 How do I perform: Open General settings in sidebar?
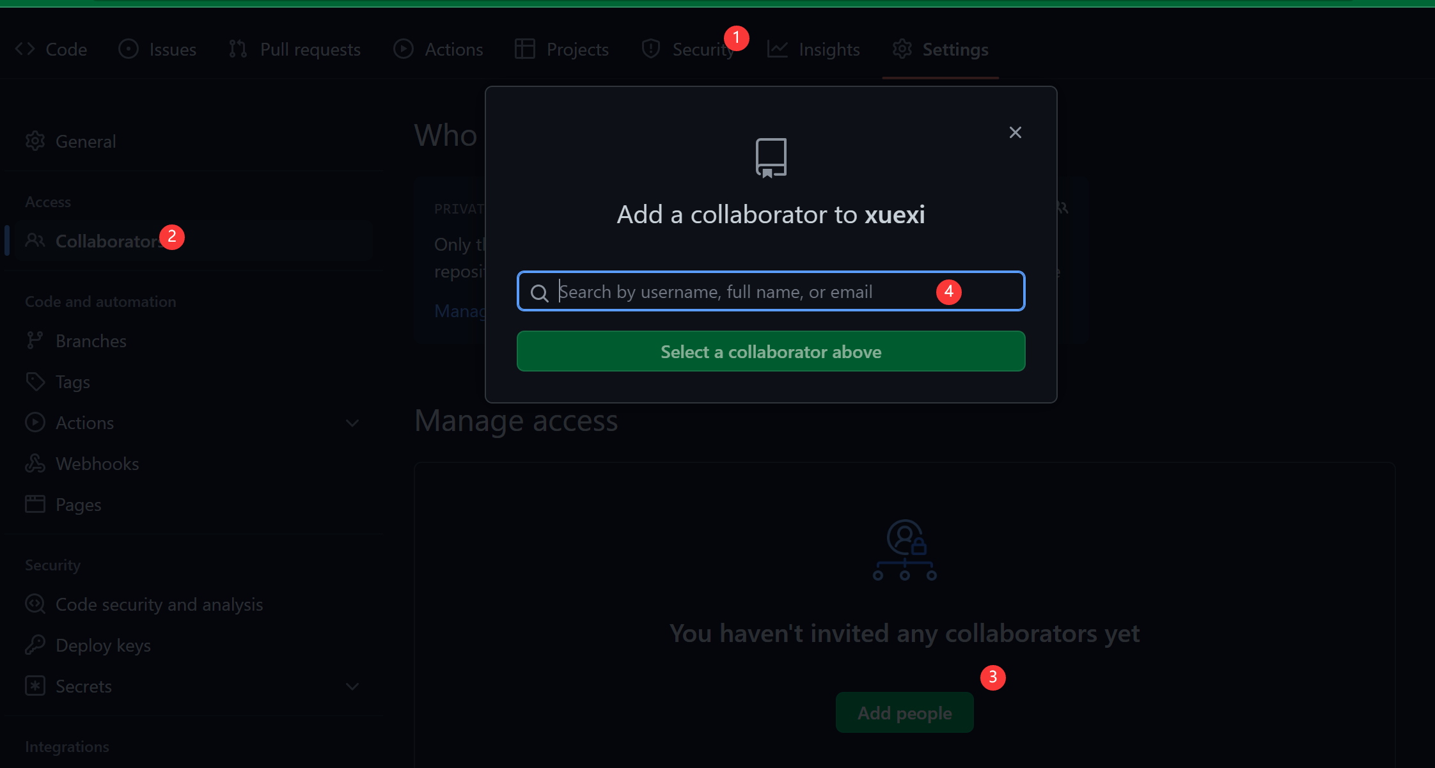pos(85,141)
